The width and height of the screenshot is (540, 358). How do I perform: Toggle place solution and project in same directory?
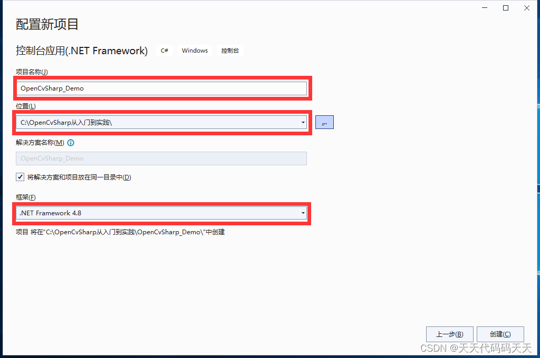(x=20, y=177)
